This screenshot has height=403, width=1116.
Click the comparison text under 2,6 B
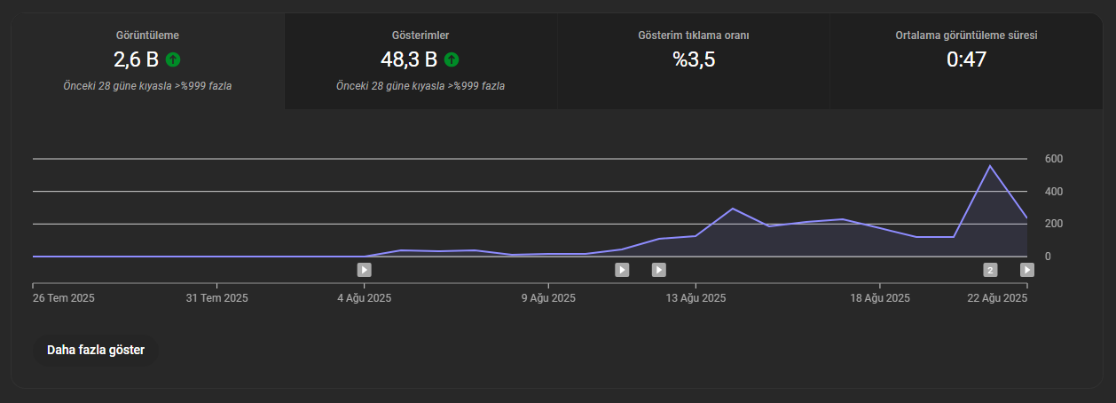tap(148, 86)
